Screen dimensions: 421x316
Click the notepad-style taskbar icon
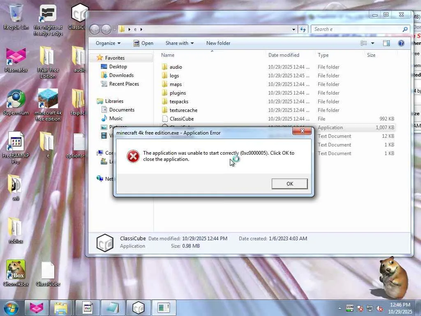coord(113,308)
